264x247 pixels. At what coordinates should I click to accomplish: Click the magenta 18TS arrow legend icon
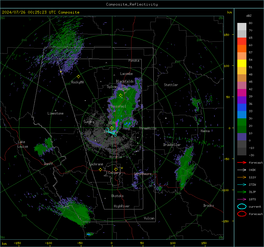(242, 199)
